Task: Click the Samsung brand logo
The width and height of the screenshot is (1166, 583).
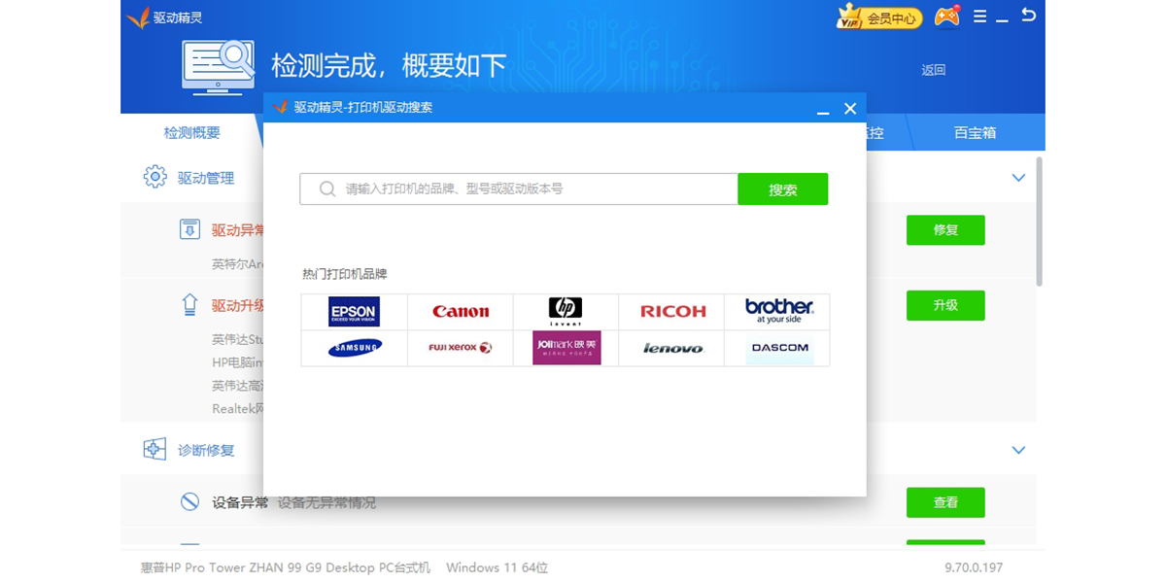Action: (354, 348)
